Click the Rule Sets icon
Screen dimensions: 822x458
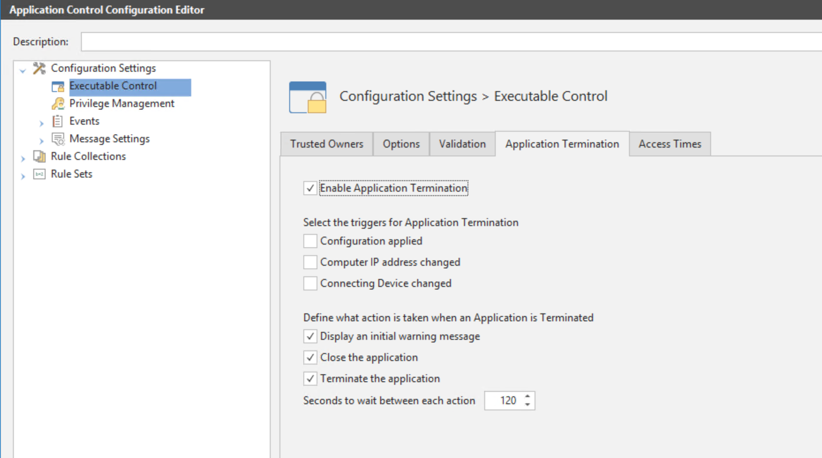click(39, 174)
